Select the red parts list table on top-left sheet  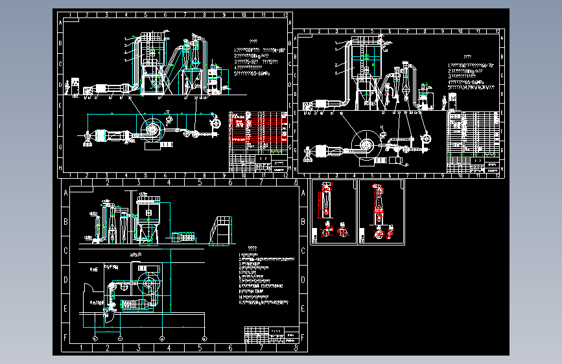258,131
